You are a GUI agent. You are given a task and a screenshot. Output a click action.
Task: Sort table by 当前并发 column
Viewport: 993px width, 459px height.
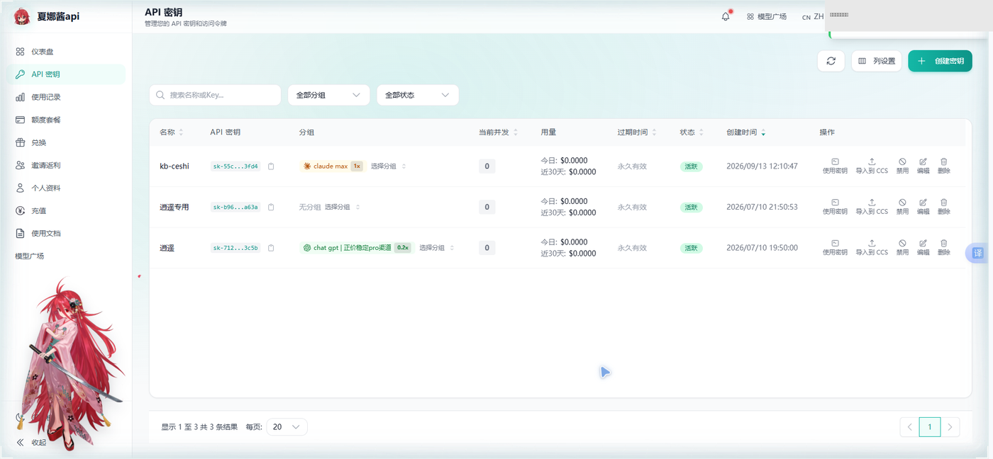coord(498,132)
